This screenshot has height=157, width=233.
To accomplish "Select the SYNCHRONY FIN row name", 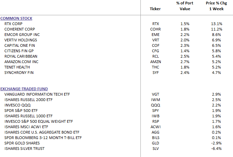I will 19,73.
